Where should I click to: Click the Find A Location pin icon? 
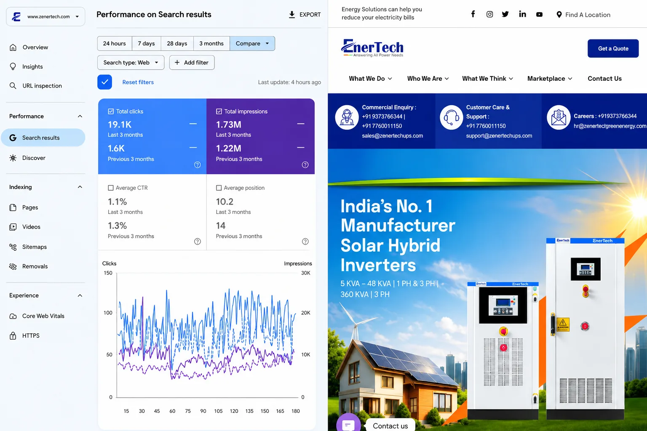tap(559, 15)
